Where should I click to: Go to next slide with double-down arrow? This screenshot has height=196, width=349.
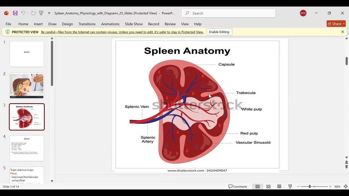coord(347,167)
